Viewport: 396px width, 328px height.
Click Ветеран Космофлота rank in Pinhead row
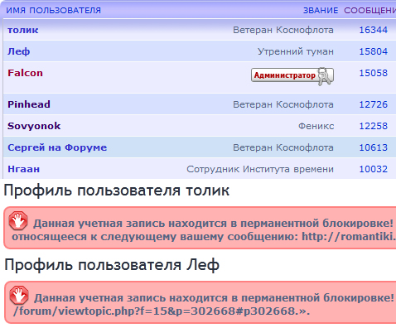[x=283, y=104]
